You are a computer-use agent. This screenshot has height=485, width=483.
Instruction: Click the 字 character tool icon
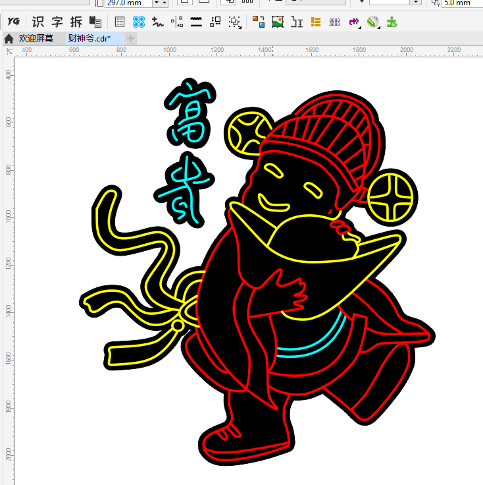(x=57, y=22)
